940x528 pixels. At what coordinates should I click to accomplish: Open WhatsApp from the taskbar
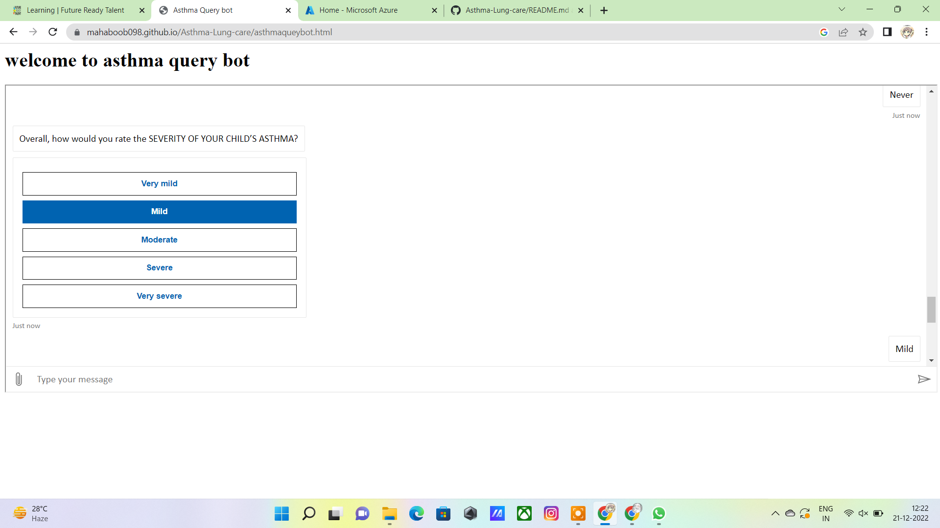click(x=658, y=513)
